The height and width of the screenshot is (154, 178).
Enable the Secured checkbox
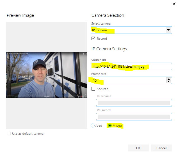click(93, 89)
